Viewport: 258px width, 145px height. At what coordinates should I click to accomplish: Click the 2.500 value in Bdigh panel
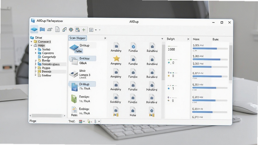click(171, 49)
